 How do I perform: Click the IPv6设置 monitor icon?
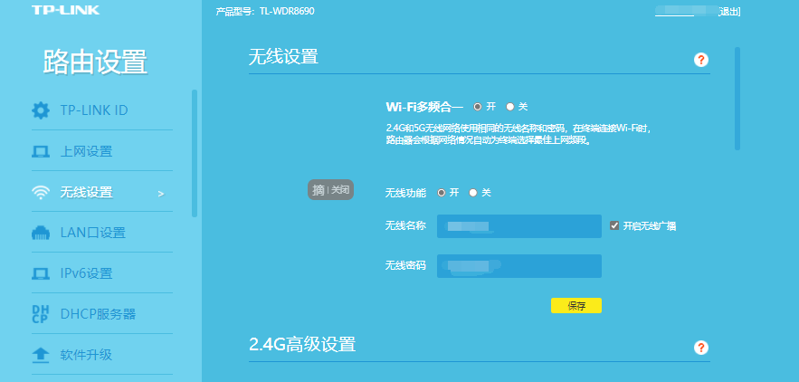click(41, 273)
